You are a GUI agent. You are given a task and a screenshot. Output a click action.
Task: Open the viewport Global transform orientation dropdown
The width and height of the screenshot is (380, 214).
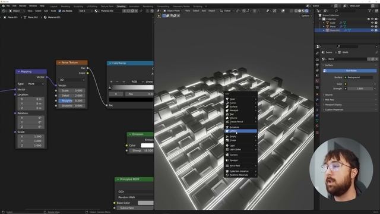(227, 11)
